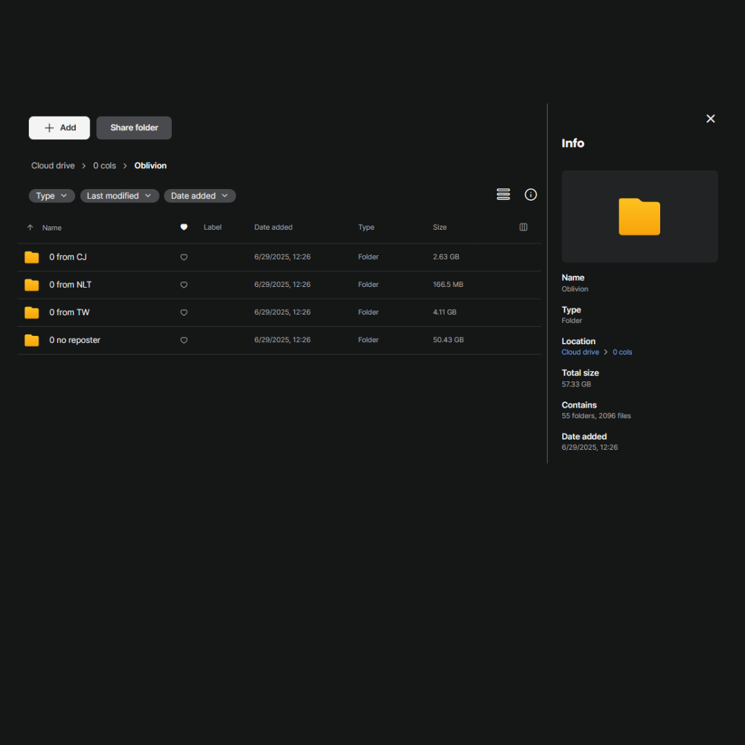
Task: Toggle favorite heart on 0 no reposter
Action: 183,340
